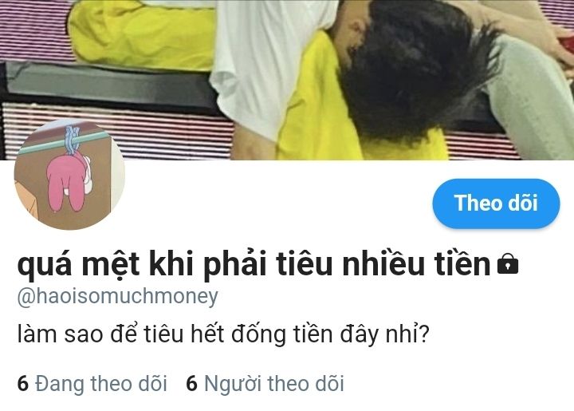Click the padlock icon beside the display name
This screenshot has width=574, height=411.
coord(508,264)
